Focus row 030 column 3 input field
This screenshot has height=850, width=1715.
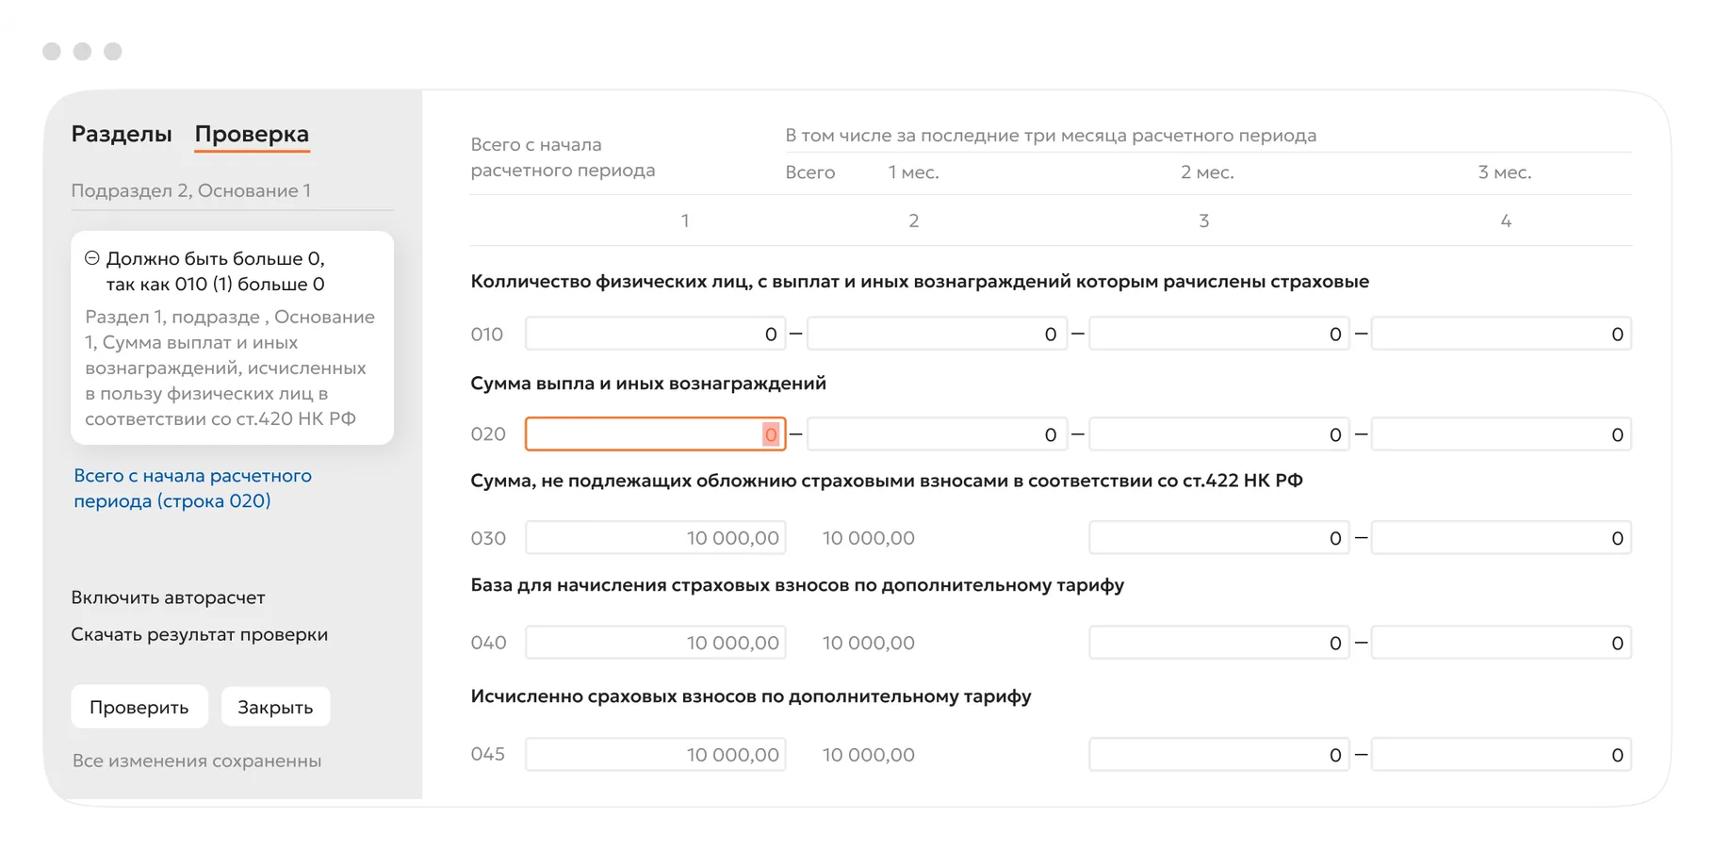tap(1219, 538)
